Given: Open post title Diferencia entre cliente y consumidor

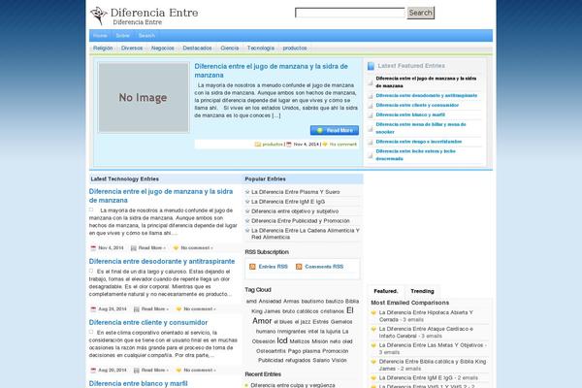Looking at the screenshot, I should coord(148,323).
